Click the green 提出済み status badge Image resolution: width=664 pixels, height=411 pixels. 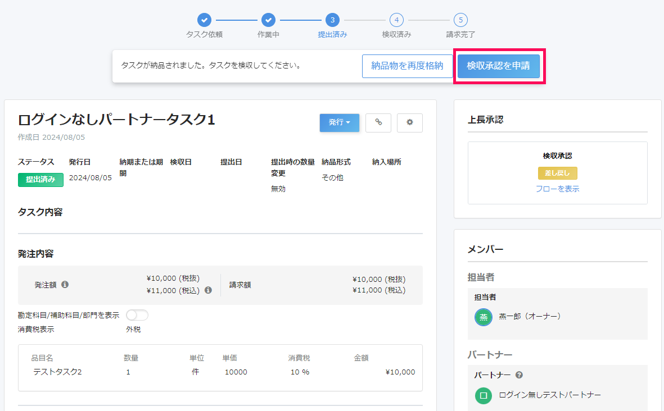point(40,180)
